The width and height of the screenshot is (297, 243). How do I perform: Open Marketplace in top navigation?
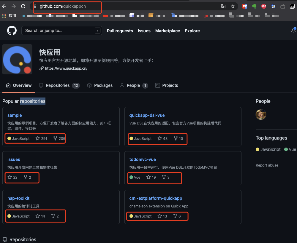point(168,31)
